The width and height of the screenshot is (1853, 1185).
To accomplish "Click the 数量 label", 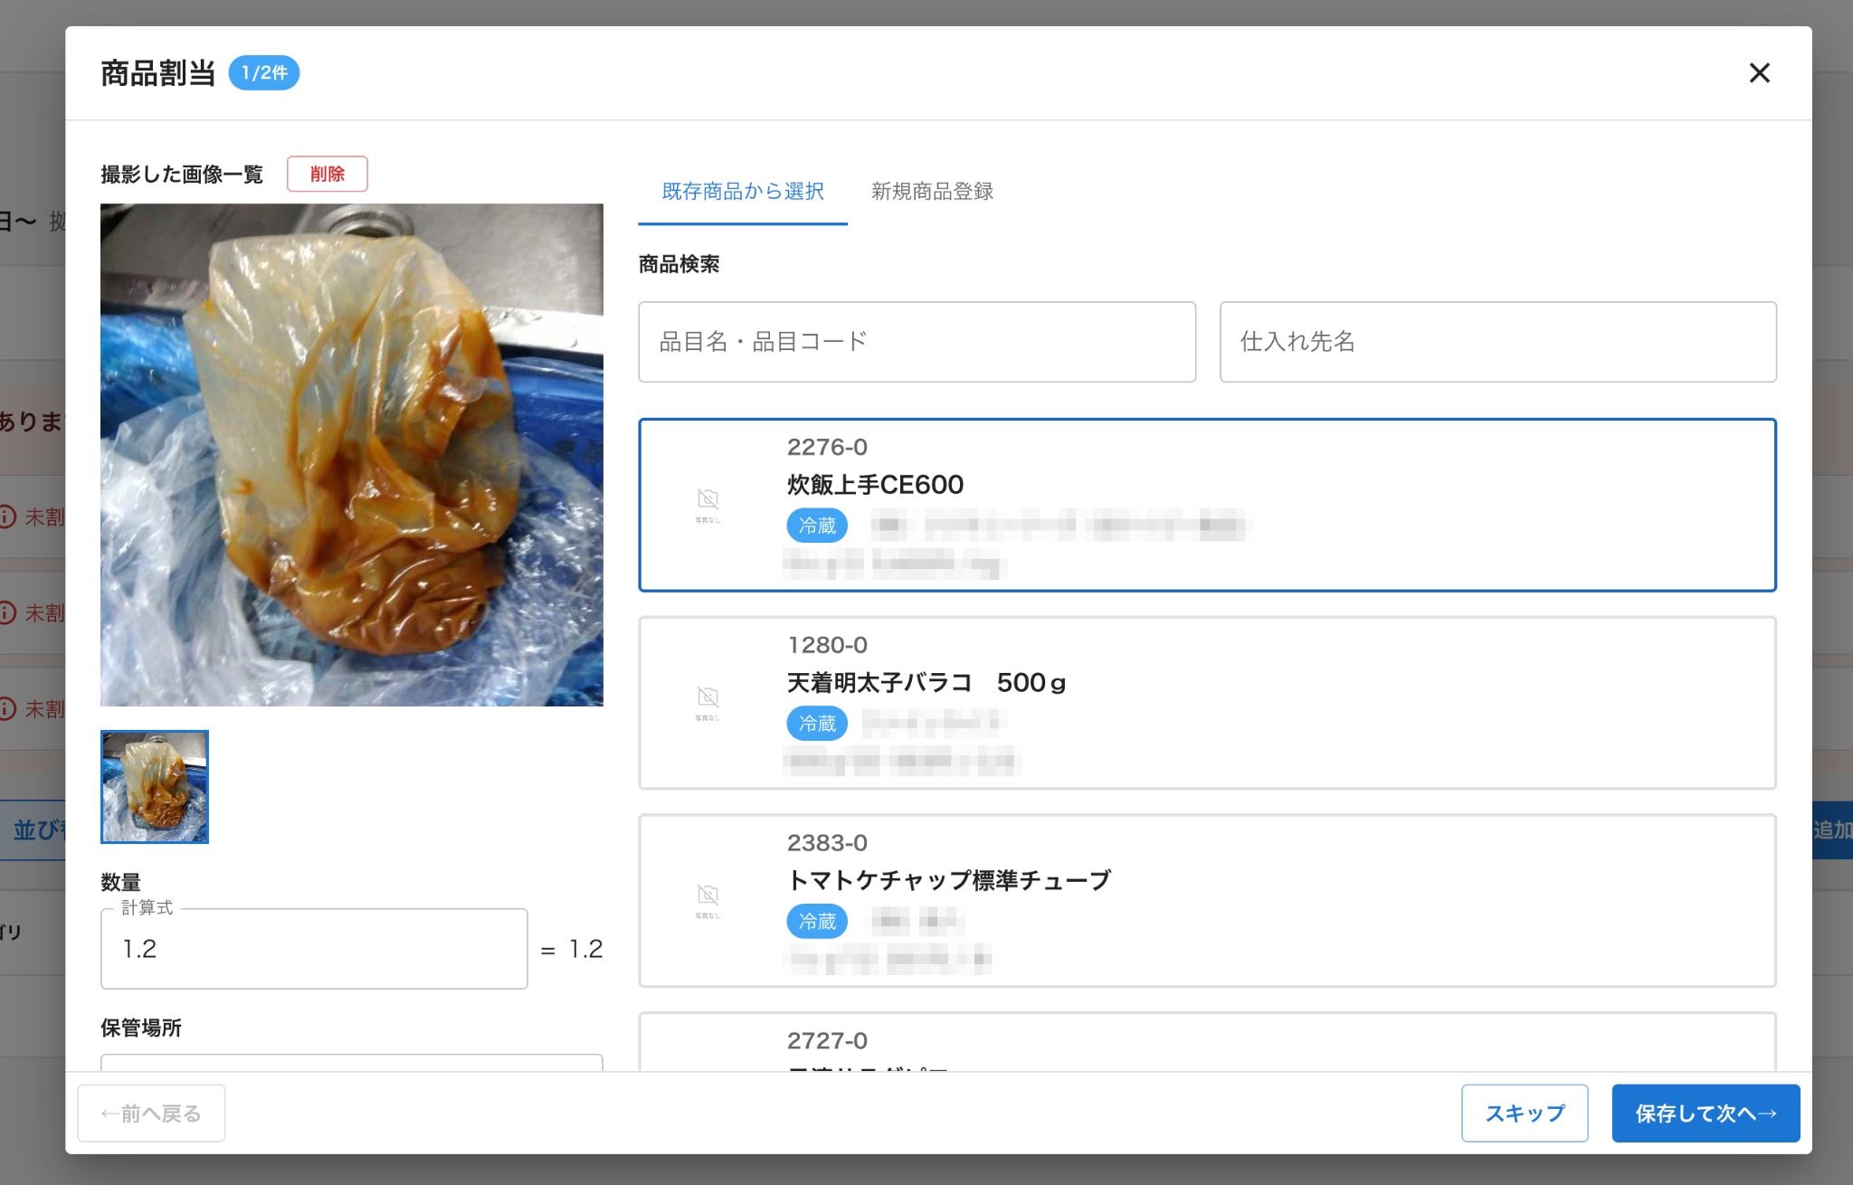I will coord(120,882).
